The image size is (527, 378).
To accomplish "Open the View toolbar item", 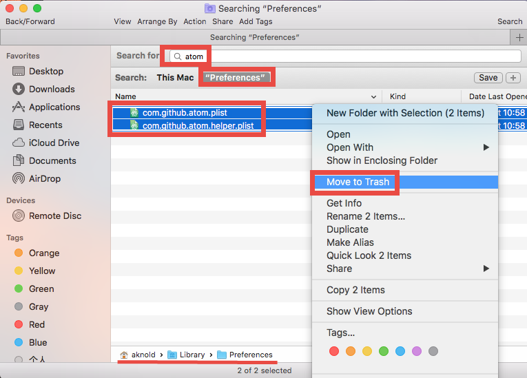I will (123, 21).
